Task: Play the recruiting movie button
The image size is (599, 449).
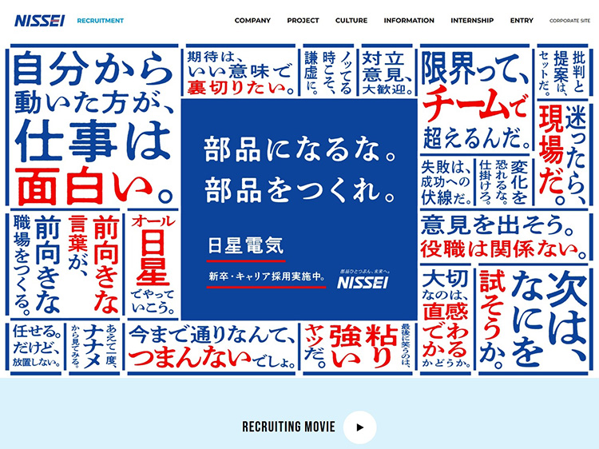Action: [x=359, y=427]
